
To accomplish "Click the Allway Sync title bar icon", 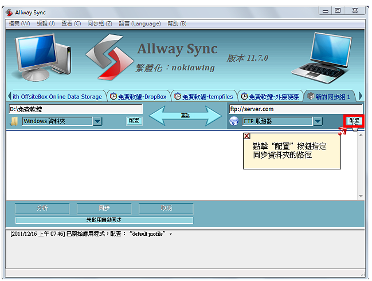I will (9, 13).
